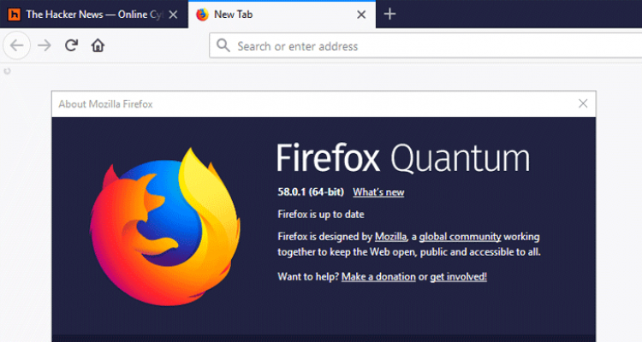Open the global community link

[460, 237]
